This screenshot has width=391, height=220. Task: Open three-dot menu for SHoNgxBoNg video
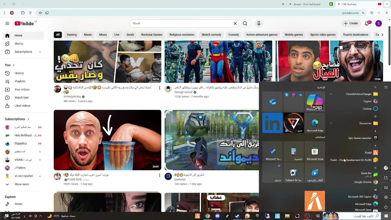159,88
